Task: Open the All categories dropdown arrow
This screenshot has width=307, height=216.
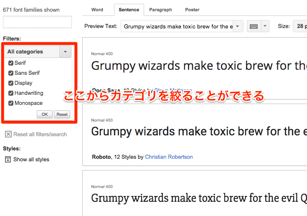Action: click(65, 52)
